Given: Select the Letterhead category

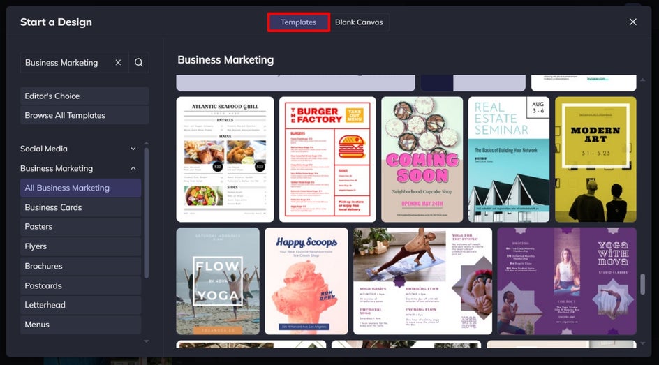Looking at the screenshot, I should click(81, 305).
